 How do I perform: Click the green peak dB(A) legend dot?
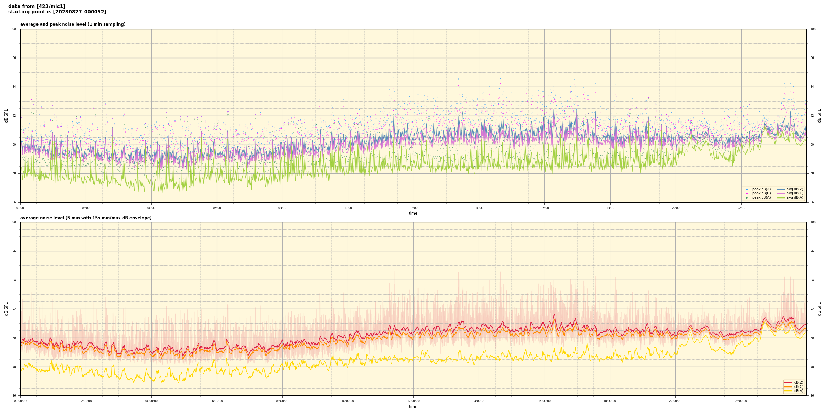pyautogui.click(x=746, y=198)
